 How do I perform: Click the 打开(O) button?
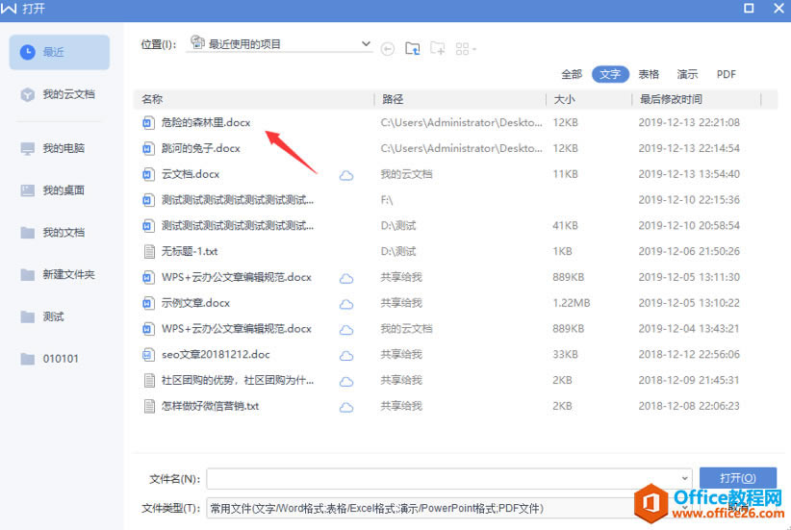(737, 478)
